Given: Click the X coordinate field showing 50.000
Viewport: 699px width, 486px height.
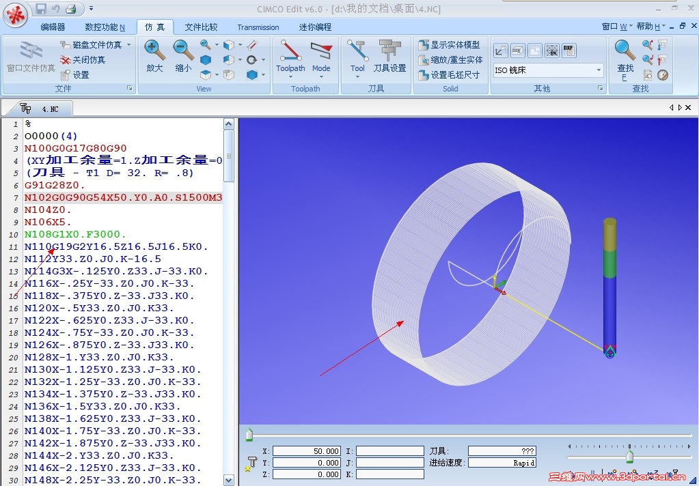Looking at the screenshot, I should click(x=307, y=451).
